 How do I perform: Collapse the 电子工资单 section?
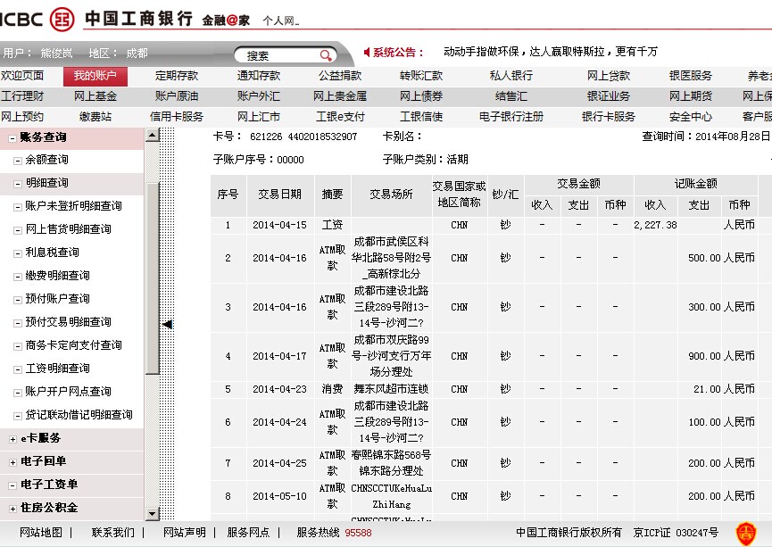[x=12, y=485]
